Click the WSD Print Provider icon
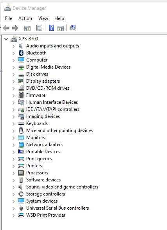 click(x=21, y=215)
